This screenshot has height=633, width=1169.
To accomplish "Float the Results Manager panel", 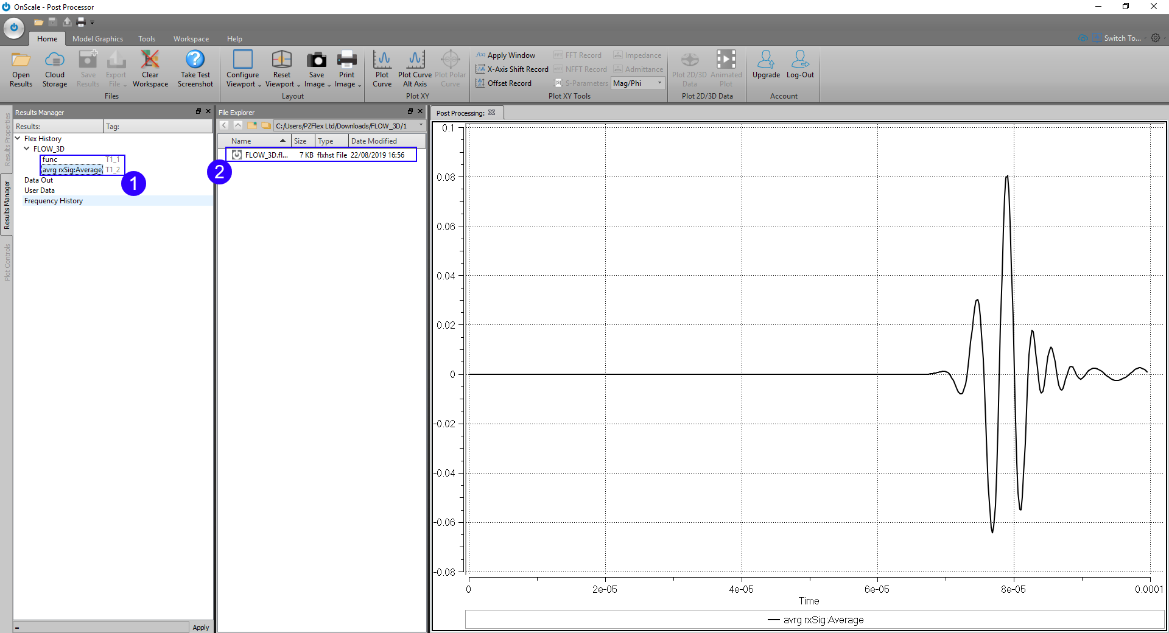I will [198, 111].
